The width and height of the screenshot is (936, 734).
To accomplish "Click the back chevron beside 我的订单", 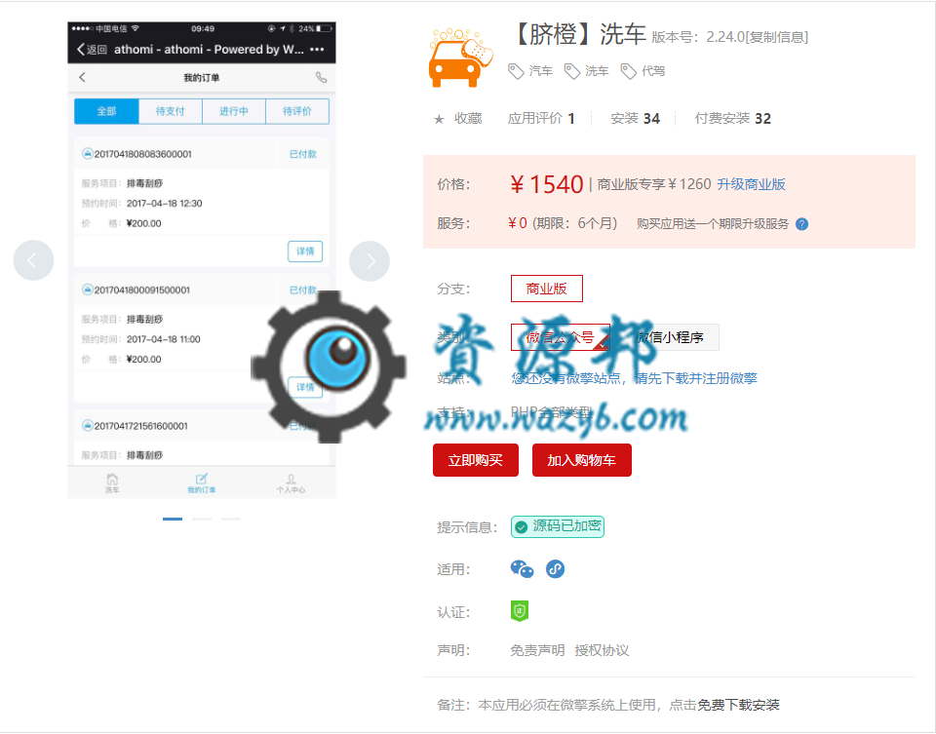I will (82, 77).
